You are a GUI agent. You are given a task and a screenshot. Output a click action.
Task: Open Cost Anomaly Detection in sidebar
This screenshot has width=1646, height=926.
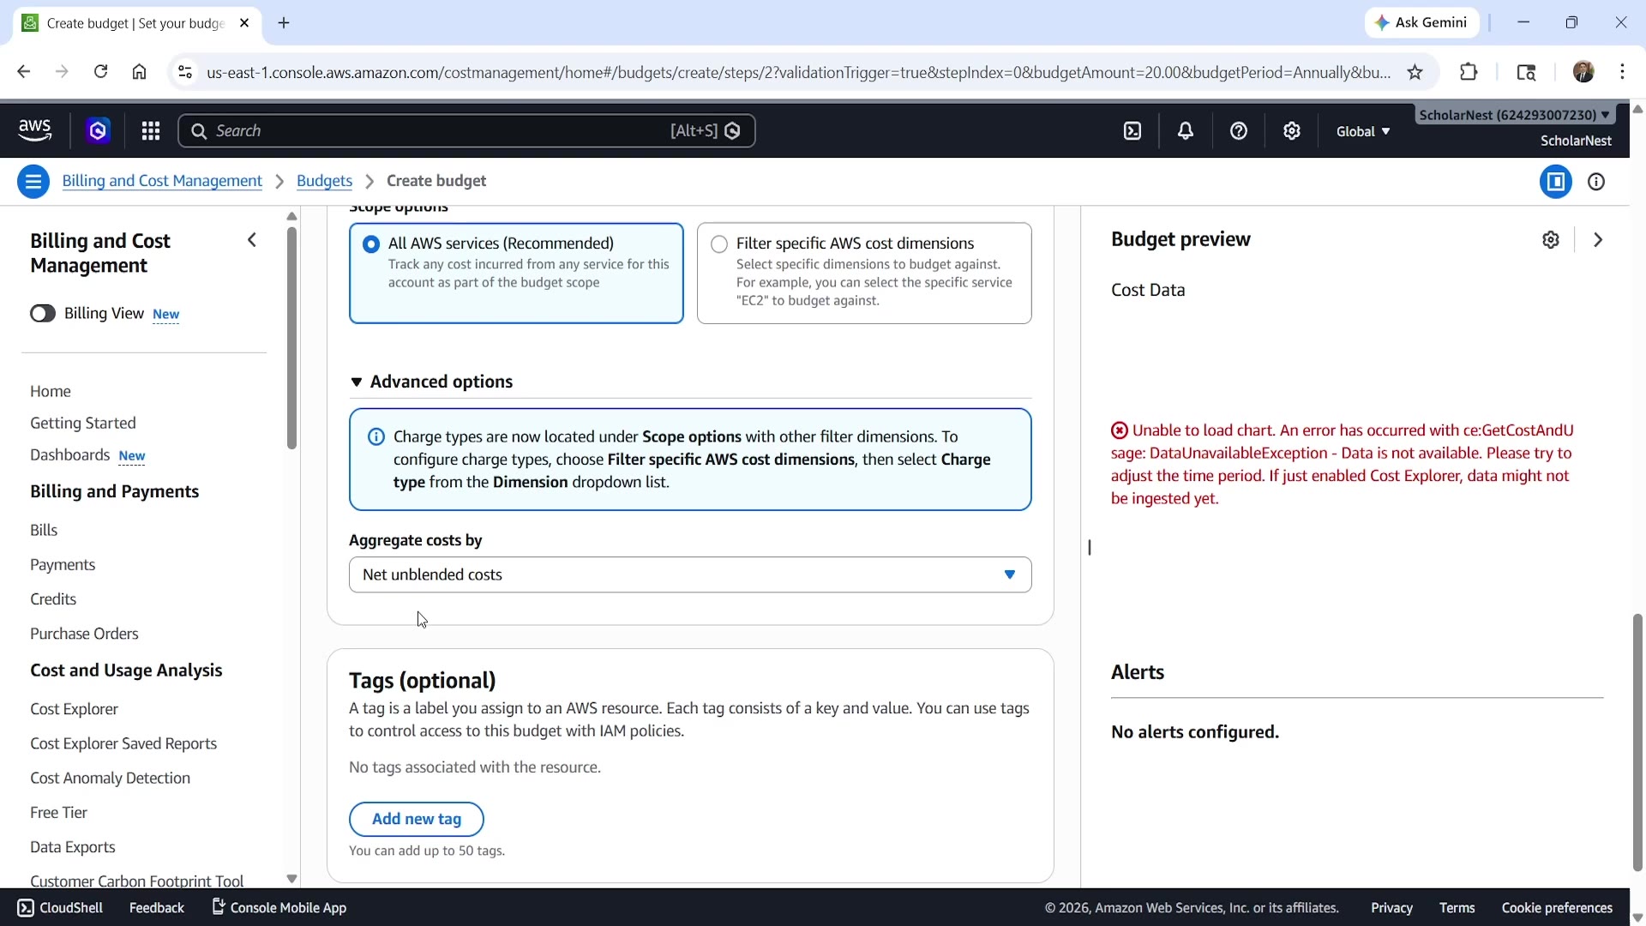pyautogui.click(x=110, y=778)
